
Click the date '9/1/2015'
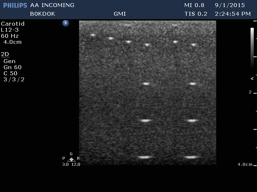click(x=230, y=5)
